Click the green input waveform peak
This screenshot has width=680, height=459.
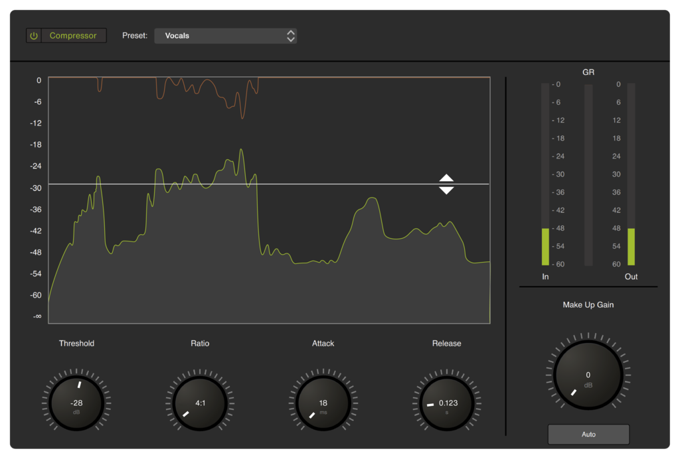pyautogui.click(x=241, y=151)
